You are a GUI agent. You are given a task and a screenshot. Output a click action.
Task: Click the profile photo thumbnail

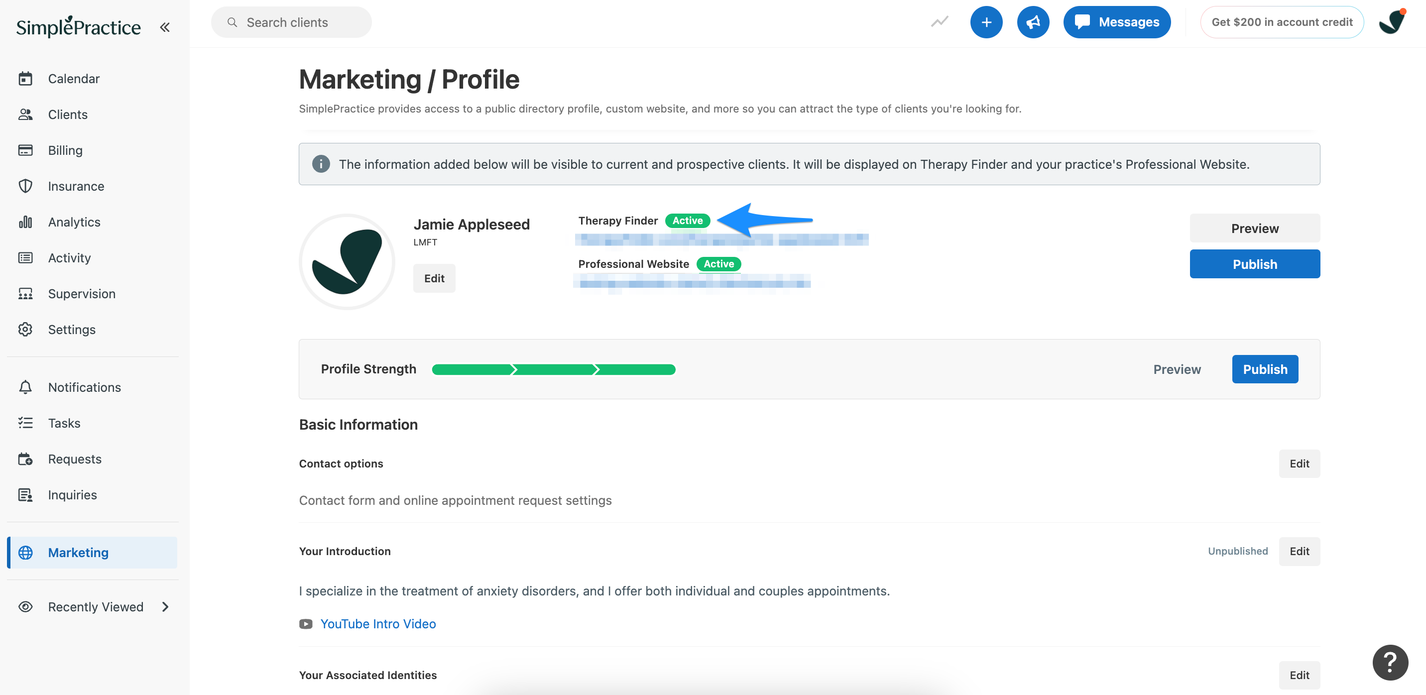pyautogui.click(x=347, y=262)
